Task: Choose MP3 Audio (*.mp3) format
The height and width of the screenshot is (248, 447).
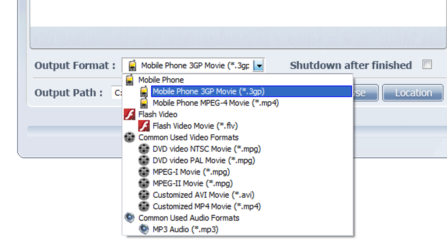Action: (x=185, y=229)
